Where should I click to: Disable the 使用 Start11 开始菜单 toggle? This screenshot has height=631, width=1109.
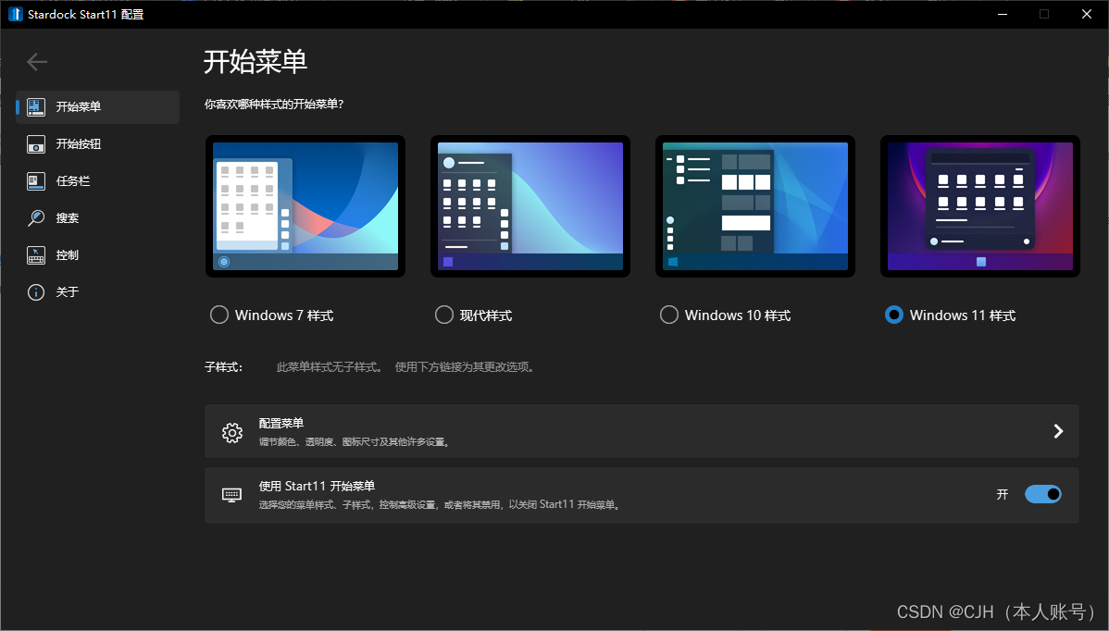1043,493
